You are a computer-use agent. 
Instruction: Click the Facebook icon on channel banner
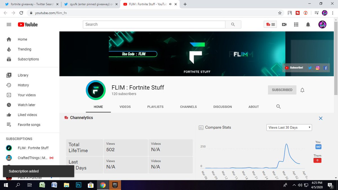pyautogui.click(x=326, y=68)
